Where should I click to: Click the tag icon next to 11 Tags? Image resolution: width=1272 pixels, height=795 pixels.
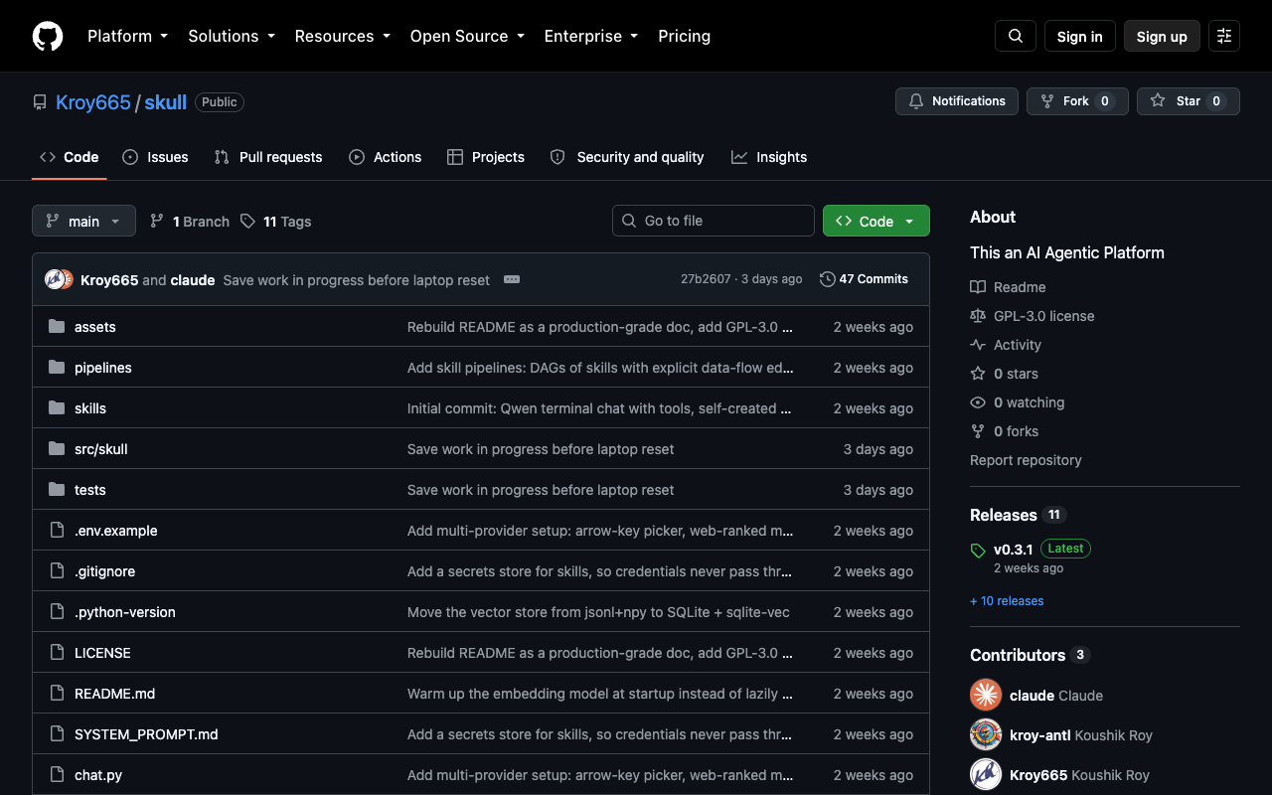point(247,221)
